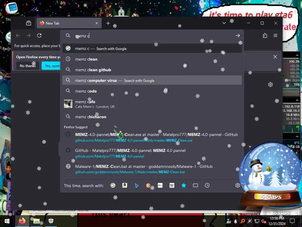Search this time with Amazon icon
This screenshot has height=227, width=302.
tap(125, 185)
